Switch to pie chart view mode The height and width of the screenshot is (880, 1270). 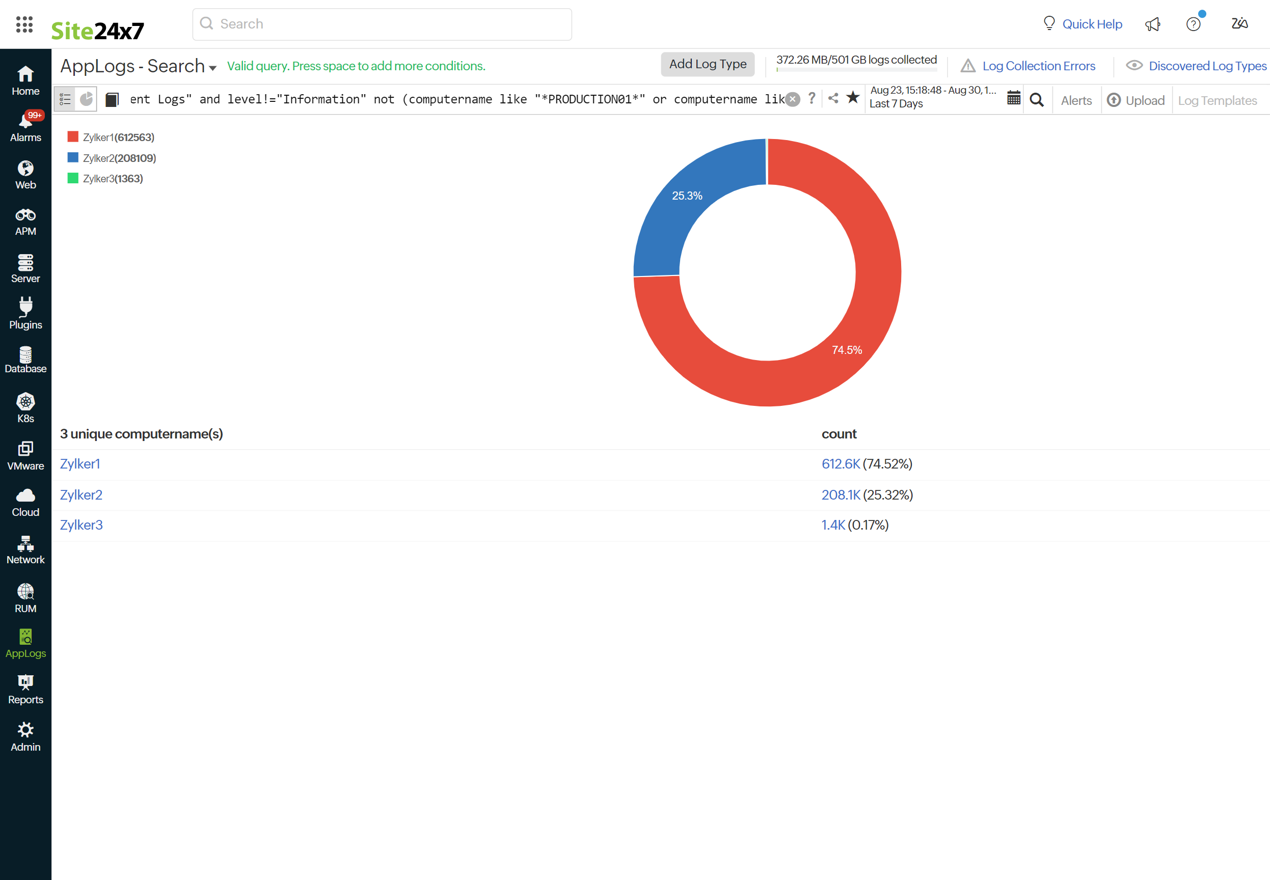coord(87,99)
